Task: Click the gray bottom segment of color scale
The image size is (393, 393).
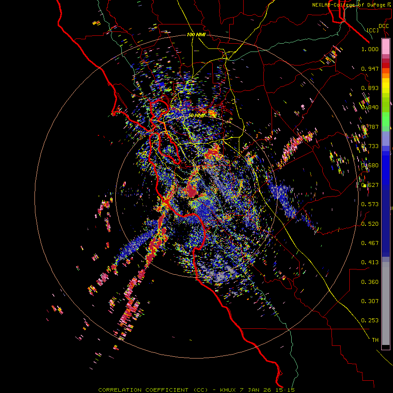Action: pos(386,303)
